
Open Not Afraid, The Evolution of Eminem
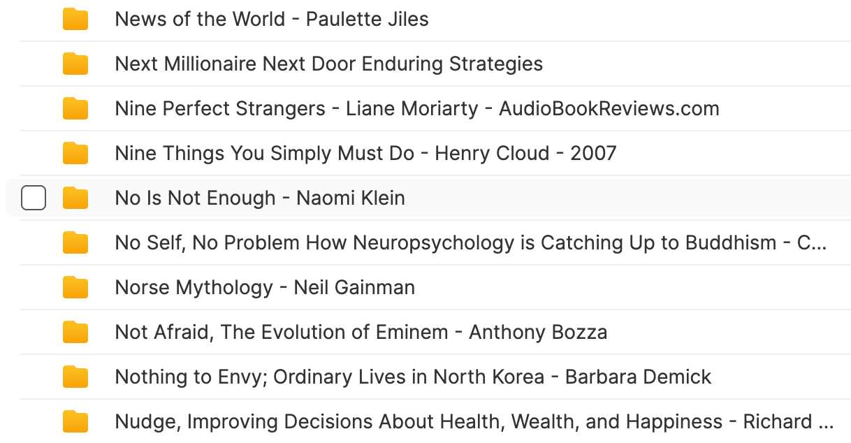361,332
